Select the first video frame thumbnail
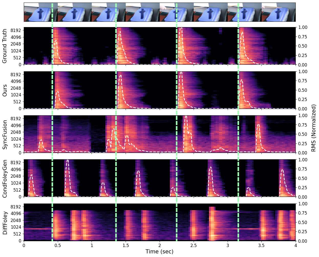 [x=41, y=12]
